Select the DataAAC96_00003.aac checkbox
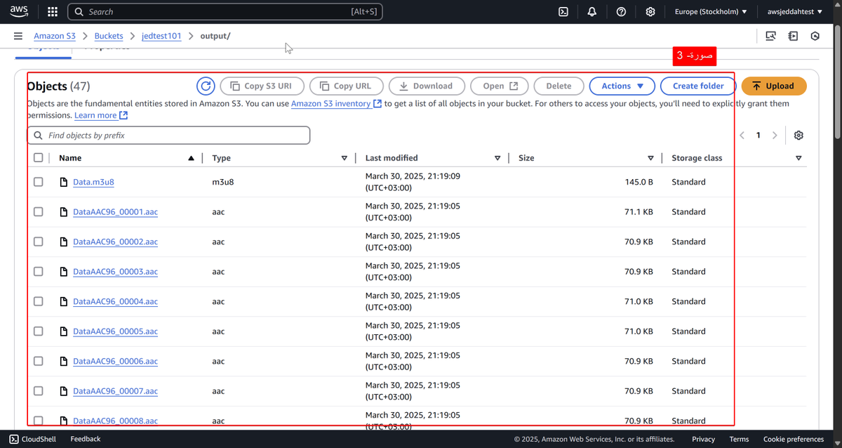Viewport: 842px width, 448px height. pos(39,272)
